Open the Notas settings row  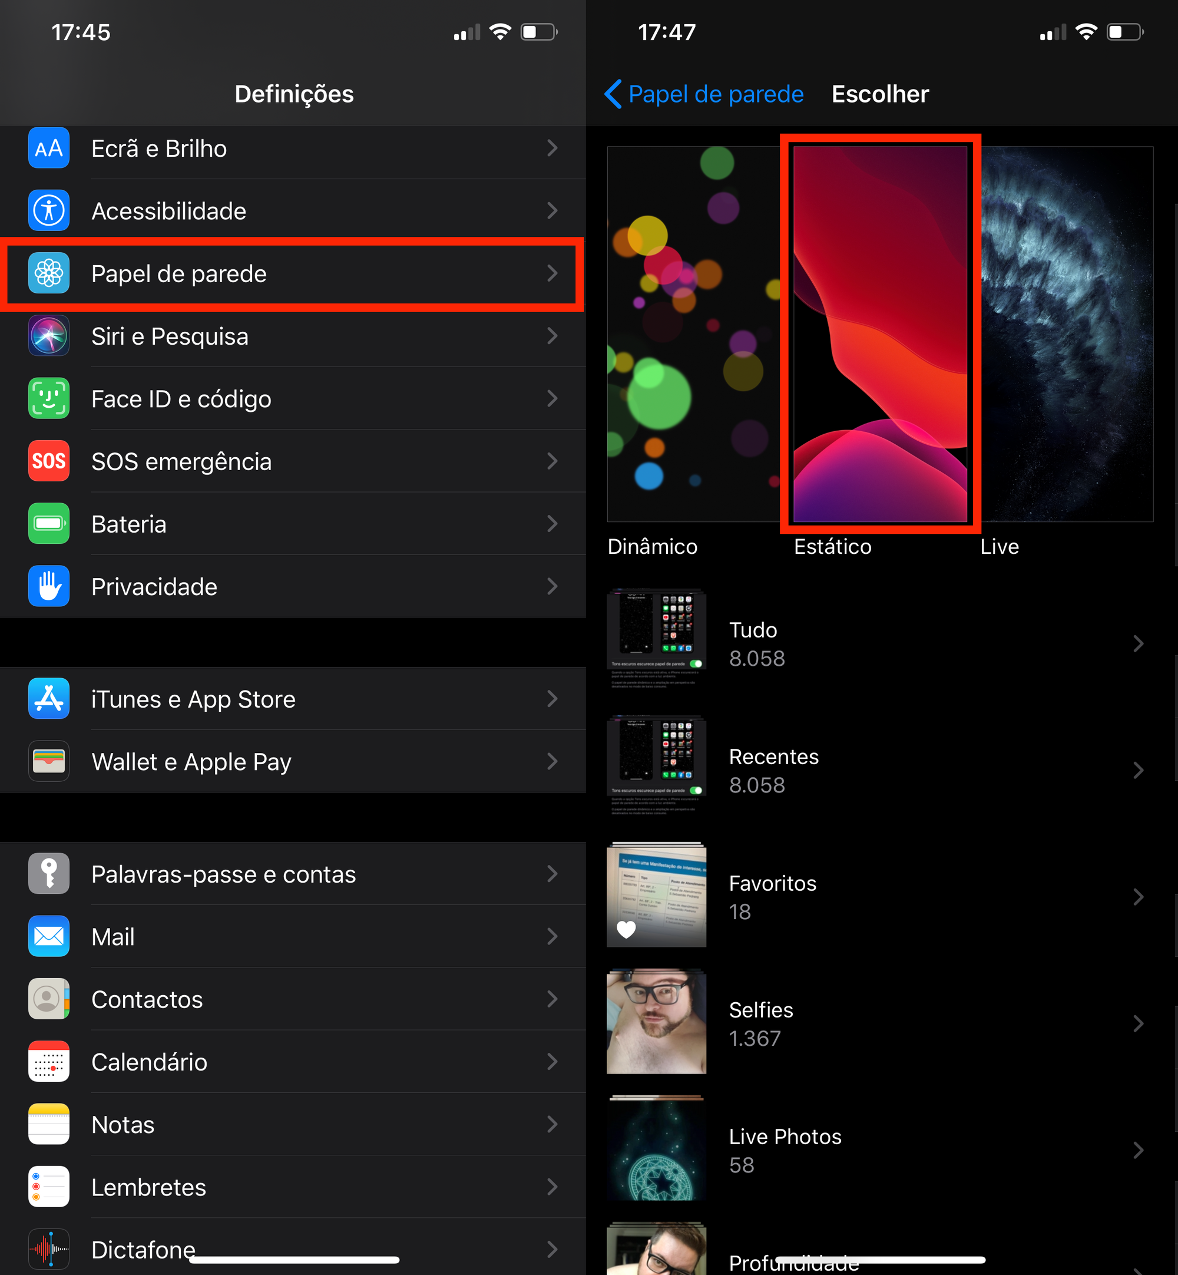pos(293,1124)
